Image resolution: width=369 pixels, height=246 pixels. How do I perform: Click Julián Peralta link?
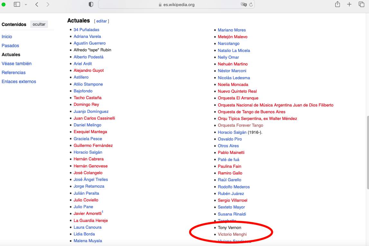coord(86,193)
